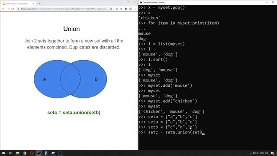277x156 pixels.
Task: Open the notification center icon
Action: [x=272, y=153]
